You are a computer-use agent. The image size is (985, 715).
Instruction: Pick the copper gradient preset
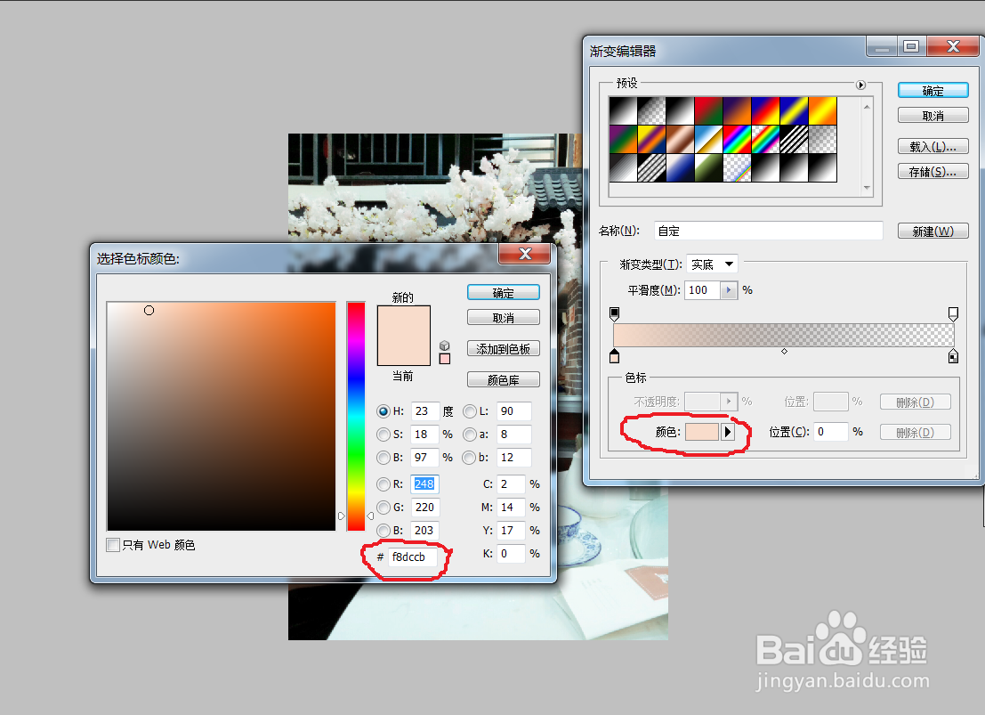tap(681, 139)
